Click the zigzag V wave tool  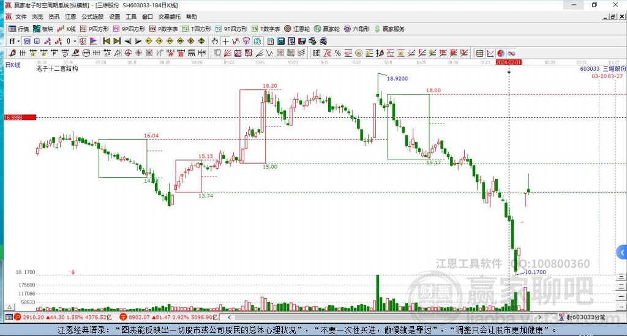click(x=270, y=53)
